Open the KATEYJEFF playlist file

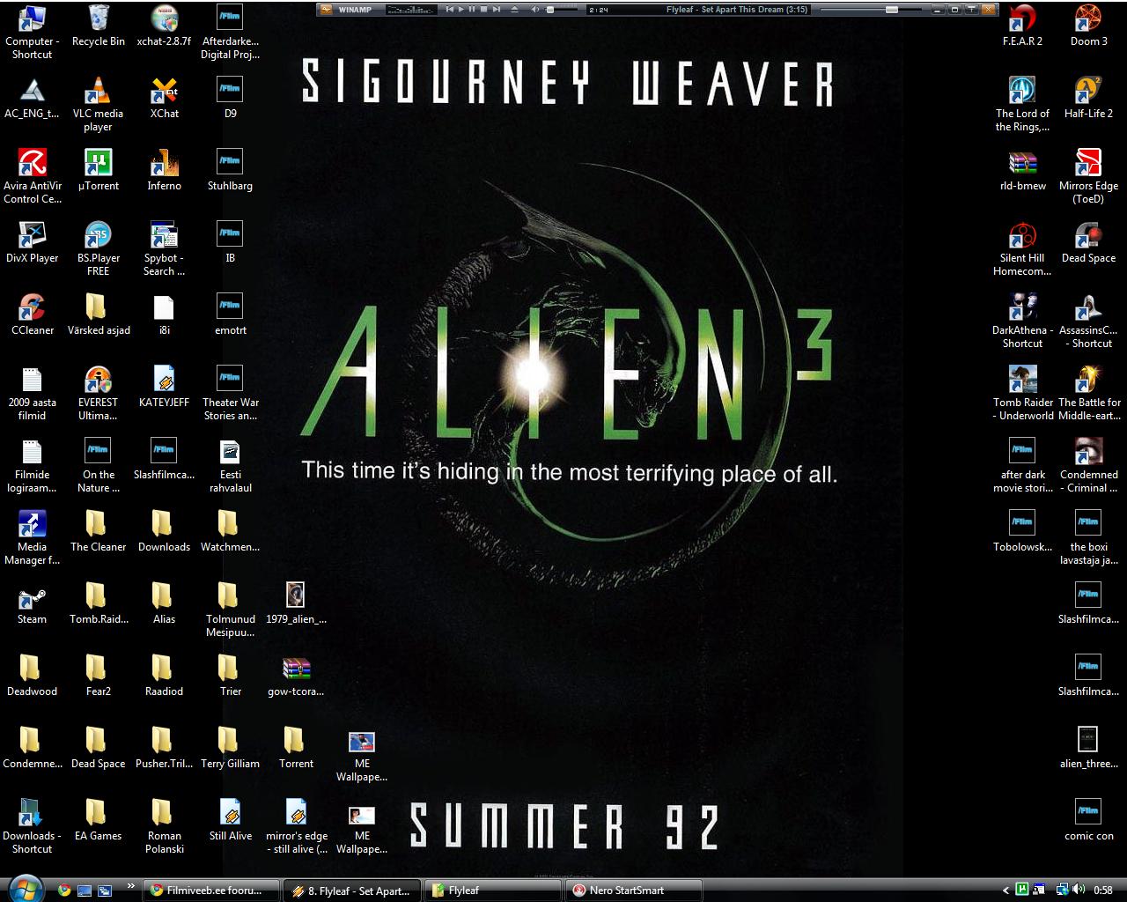[x=164, y=386]
